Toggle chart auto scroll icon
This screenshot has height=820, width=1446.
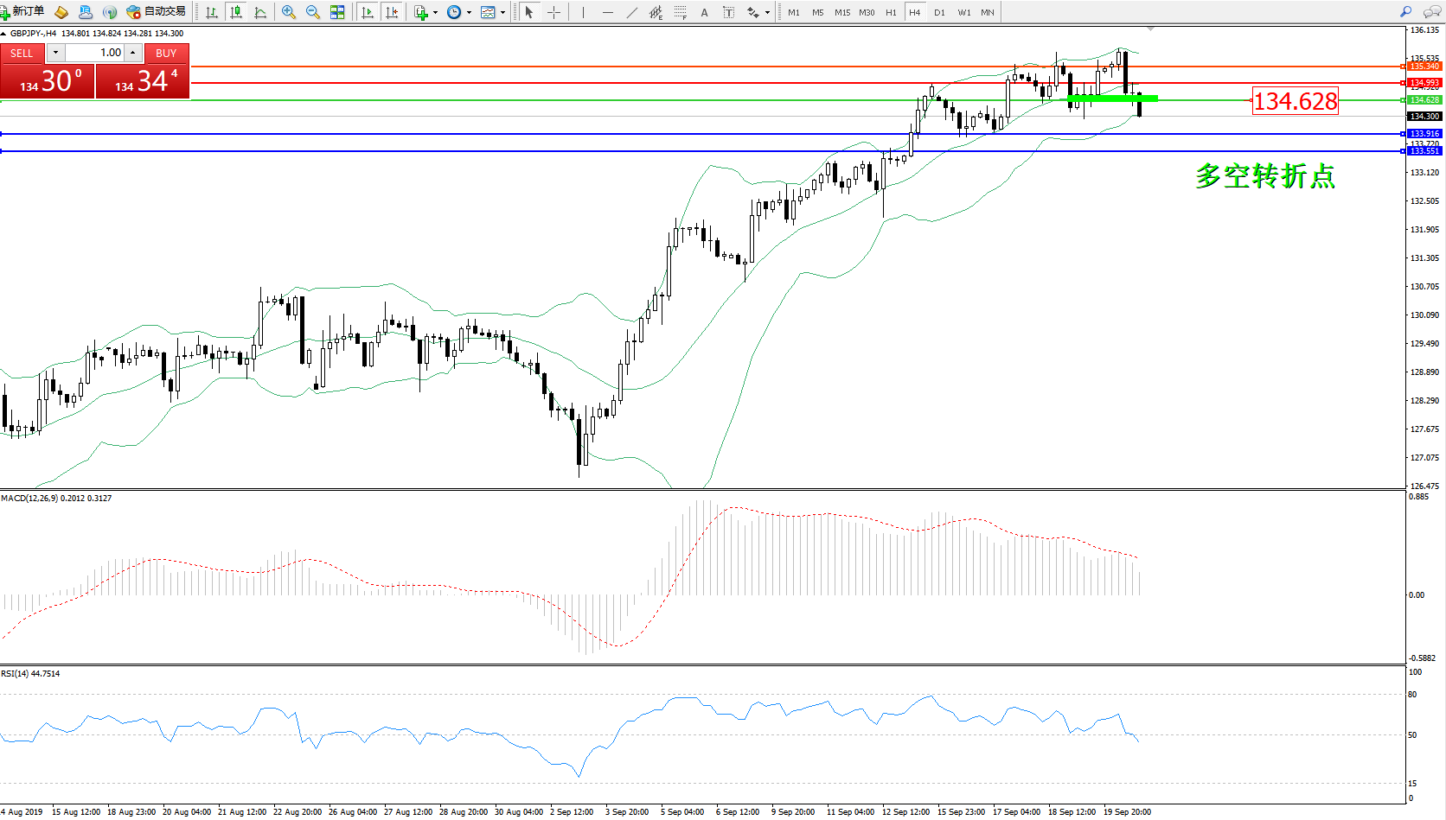[x=368, y=12]
